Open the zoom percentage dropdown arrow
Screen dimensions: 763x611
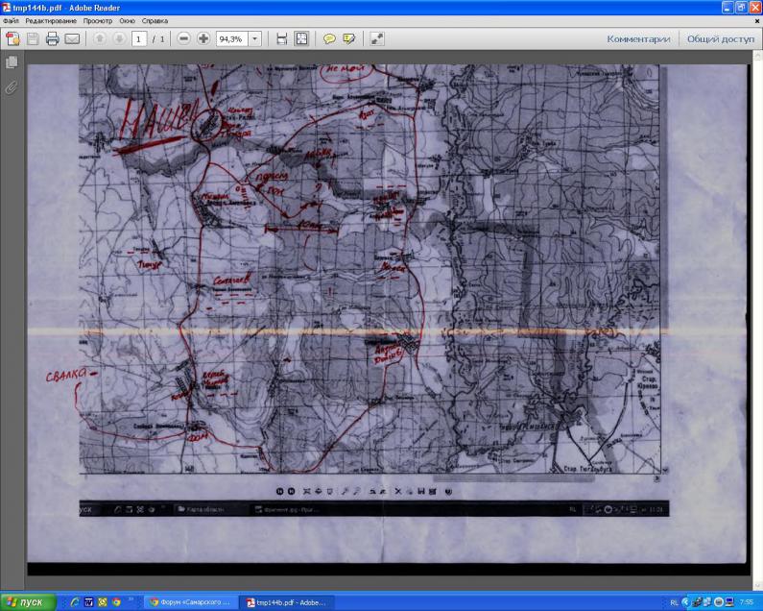[x=255, y=38]
